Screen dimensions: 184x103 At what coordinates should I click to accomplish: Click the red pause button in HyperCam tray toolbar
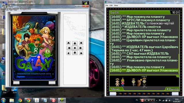point(142,100)
